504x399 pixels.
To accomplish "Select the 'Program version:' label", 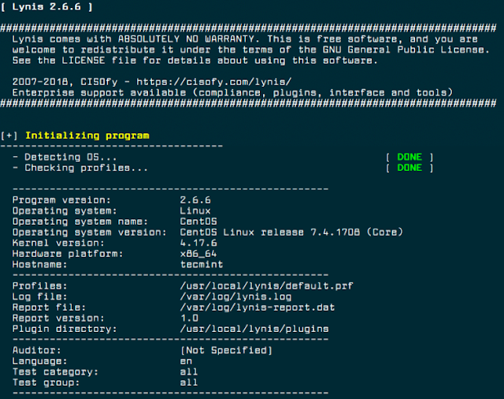I will 61,200.
